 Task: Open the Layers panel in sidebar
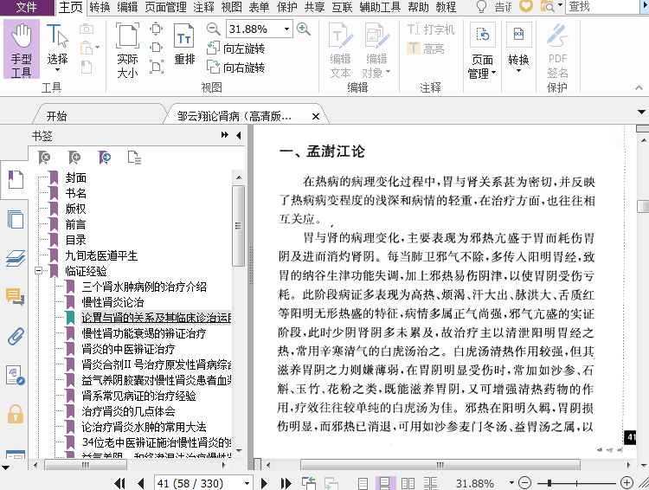(x=15, y=258)
